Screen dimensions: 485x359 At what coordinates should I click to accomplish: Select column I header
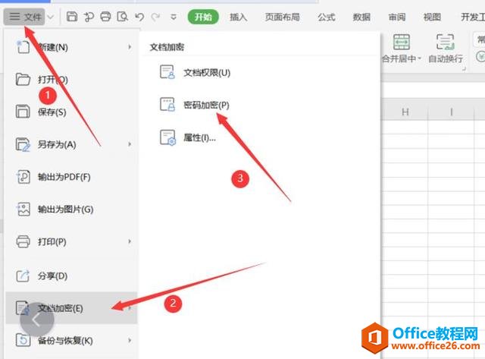tap(451, 112)
